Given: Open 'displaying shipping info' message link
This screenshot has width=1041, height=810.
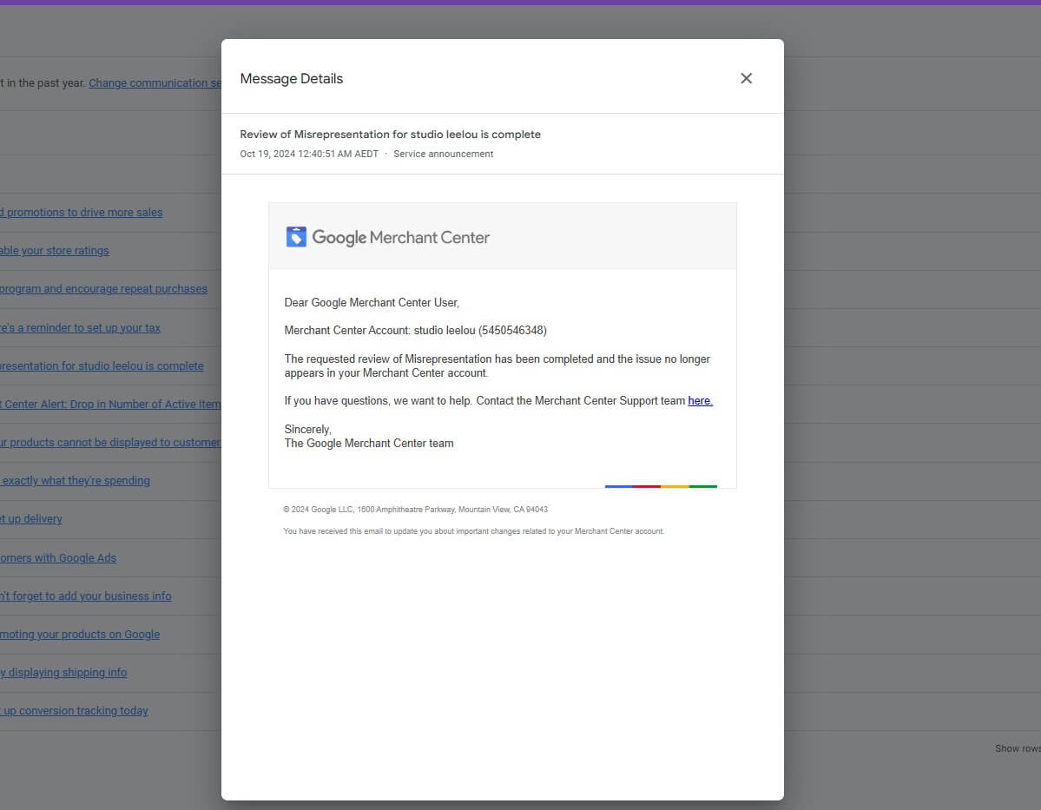Looking at the screenshot, I should pyautogui.click(x=63, y=673).
